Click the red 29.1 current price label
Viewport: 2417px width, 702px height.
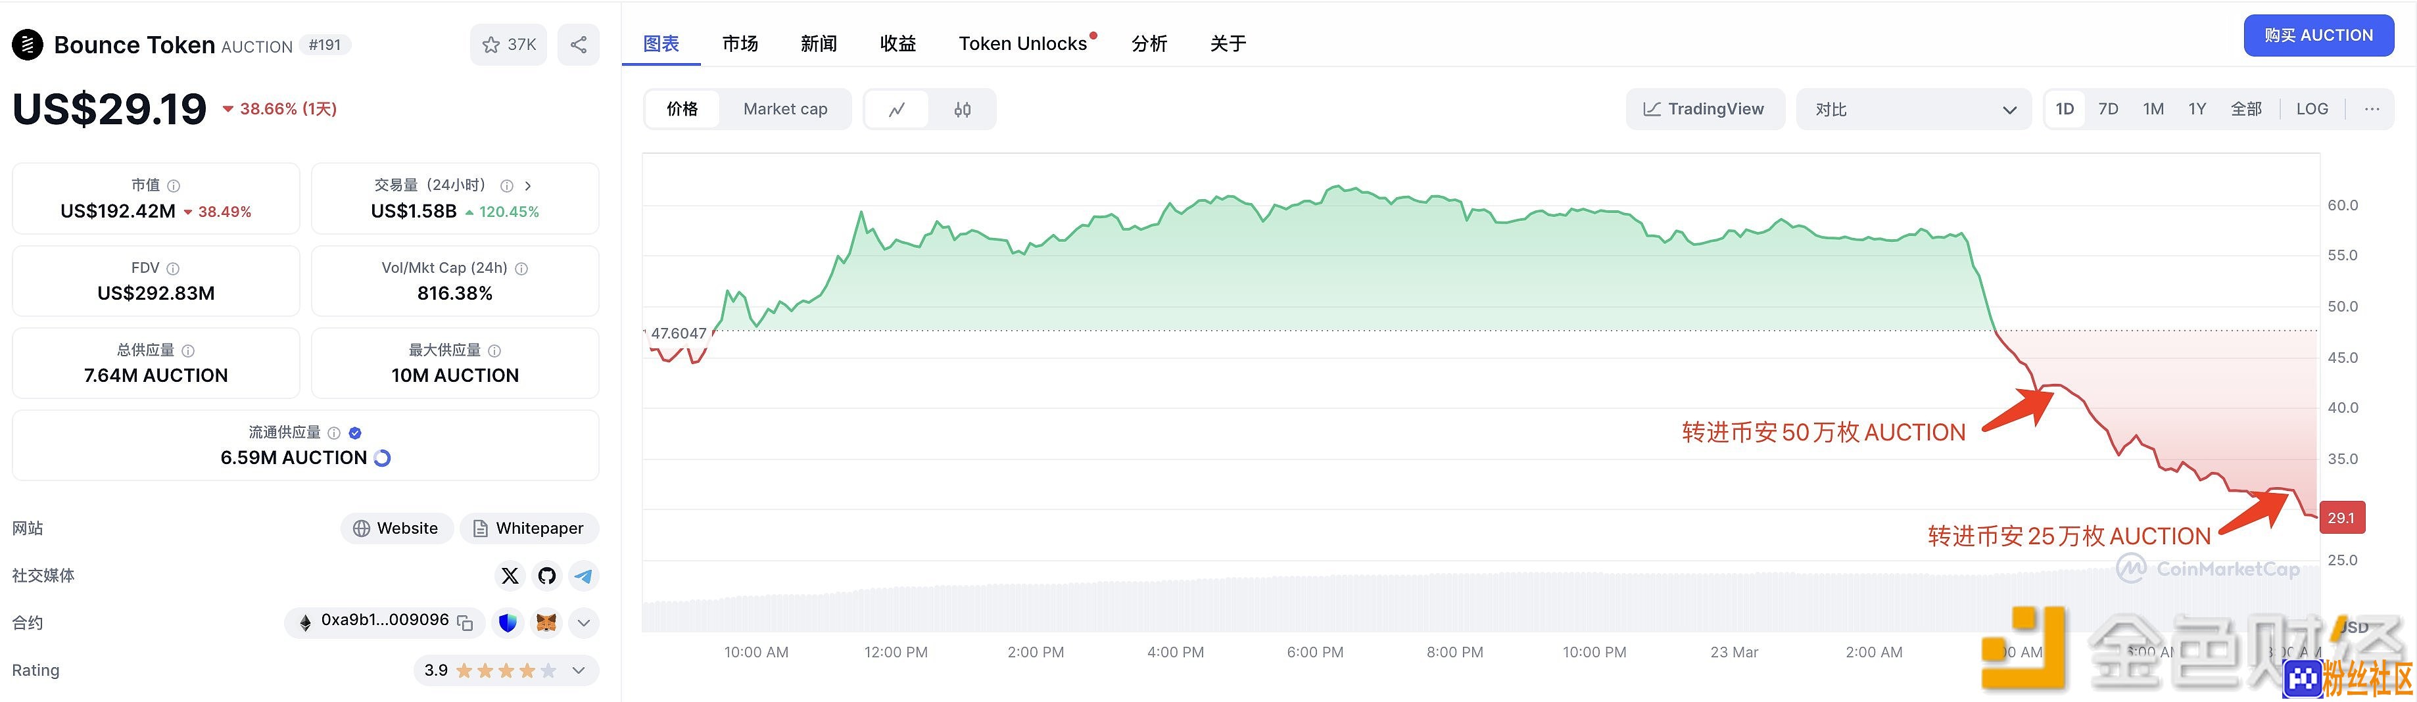coord(2342,518)
